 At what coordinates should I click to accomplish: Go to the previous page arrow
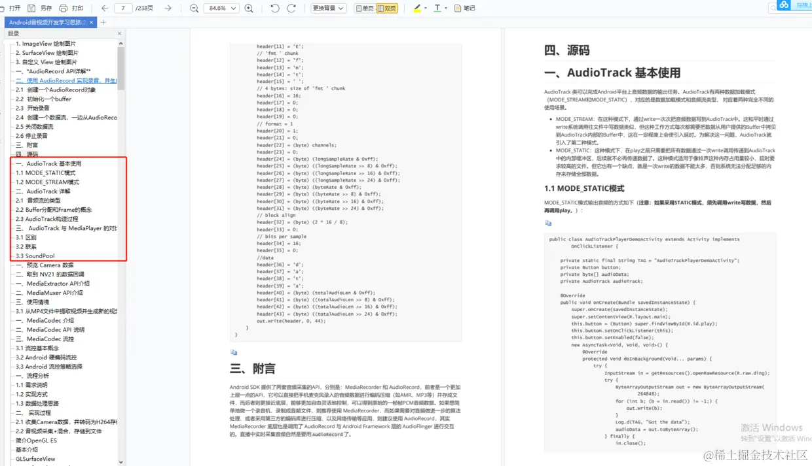coord(105,8)
